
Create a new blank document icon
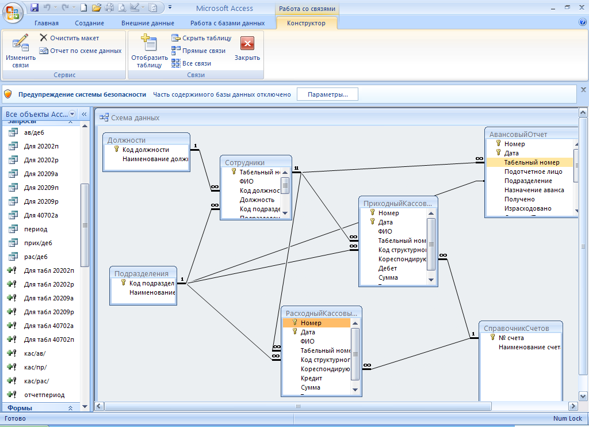click(84, 7)
